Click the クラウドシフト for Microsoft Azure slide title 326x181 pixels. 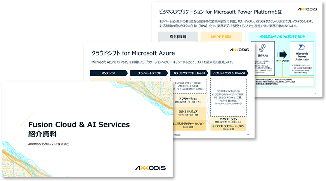click(x=133, y=53)
